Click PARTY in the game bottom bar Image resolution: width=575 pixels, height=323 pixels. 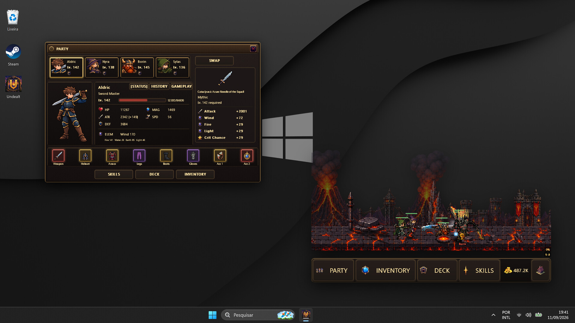pos(333,270)
